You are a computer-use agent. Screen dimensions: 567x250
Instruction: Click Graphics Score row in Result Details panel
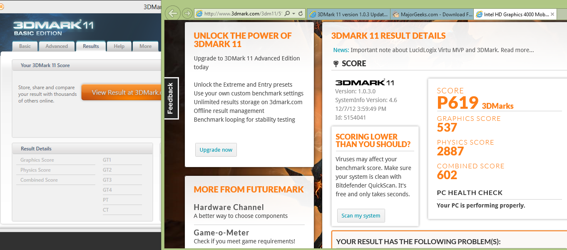coord(56,160)
